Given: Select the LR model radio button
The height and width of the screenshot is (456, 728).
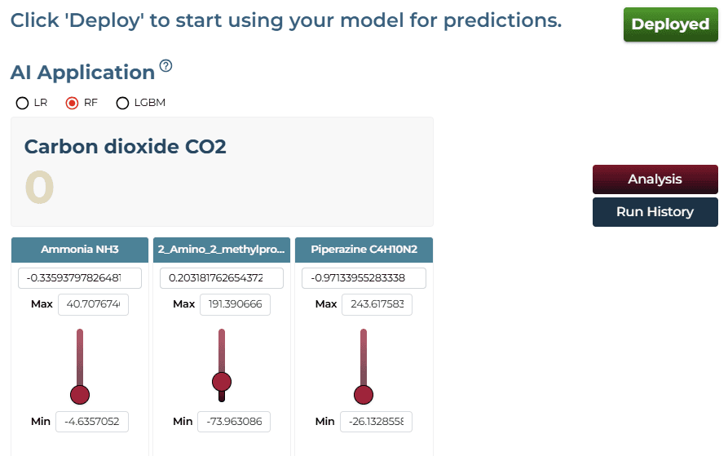Looking at the screenshot, I should click(22, 103).
